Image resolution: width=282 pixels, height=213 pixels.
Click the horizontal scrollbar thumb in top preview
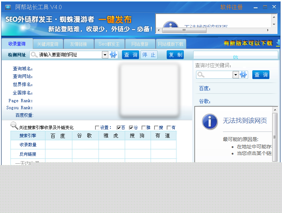coord(184,30)
